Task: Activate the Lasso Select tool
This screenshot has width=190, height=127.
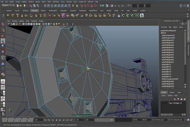Action: click(x=3, y=30)
